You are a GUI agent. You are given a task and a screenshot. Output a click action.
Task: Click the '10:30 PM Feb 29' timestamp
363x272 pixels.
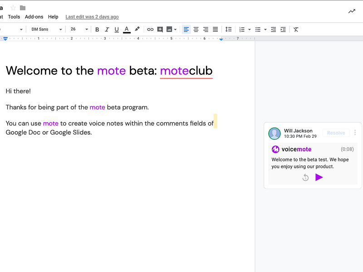tap(300, 136)
